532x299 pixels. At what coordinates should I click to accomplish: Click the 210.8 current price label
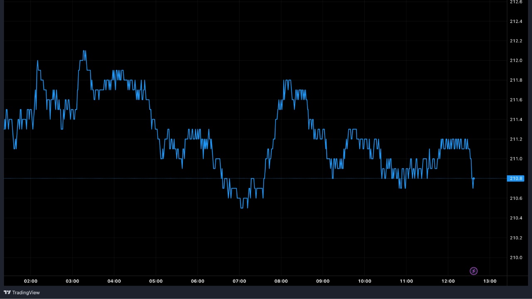coord(515,179)
